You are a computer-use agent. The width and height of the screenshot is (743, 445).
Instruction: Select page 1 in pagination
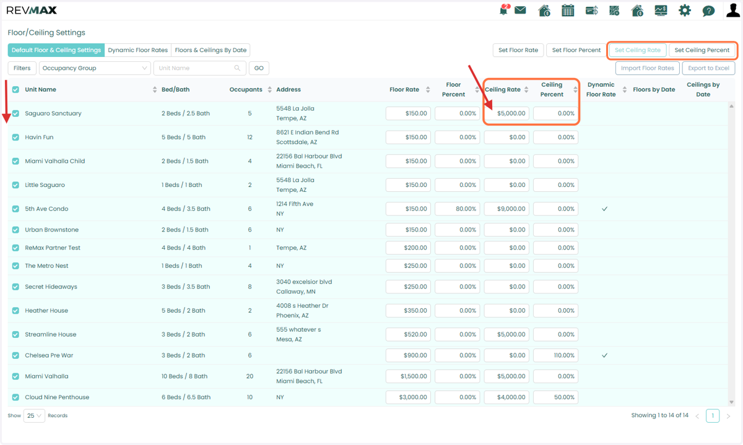point(713,416)
